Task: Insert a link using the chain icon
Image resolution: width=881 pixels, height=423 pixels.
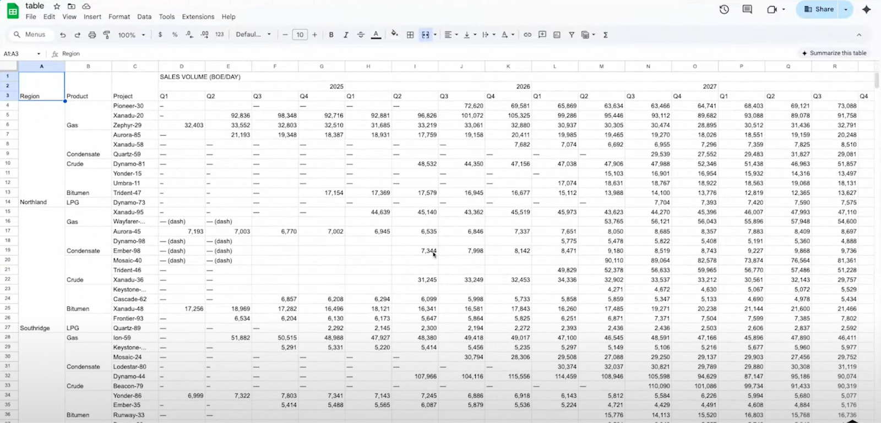Action: (527, 35)
